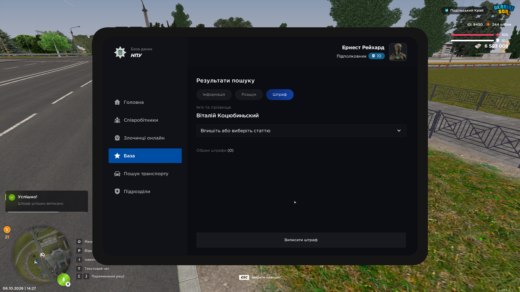This screenshot has height=292, width=520.
Task: Open the article selection dropdown
Action: click(301, 131)
